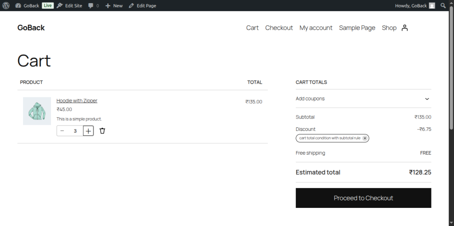
Task: Increase hoodie quantity with plus button
Action: (88, 131)
